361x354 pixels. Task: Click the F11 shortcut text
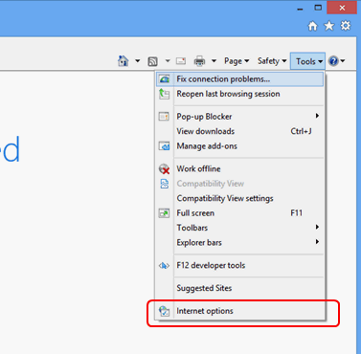click(296, 213)
